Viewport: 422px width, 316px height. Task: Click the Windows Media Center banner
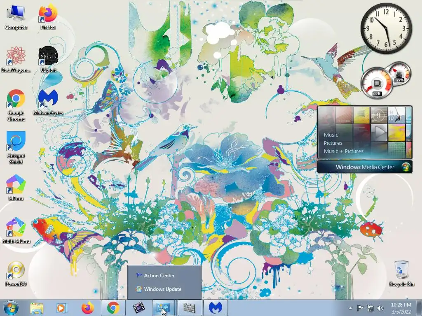click(364, 167)
